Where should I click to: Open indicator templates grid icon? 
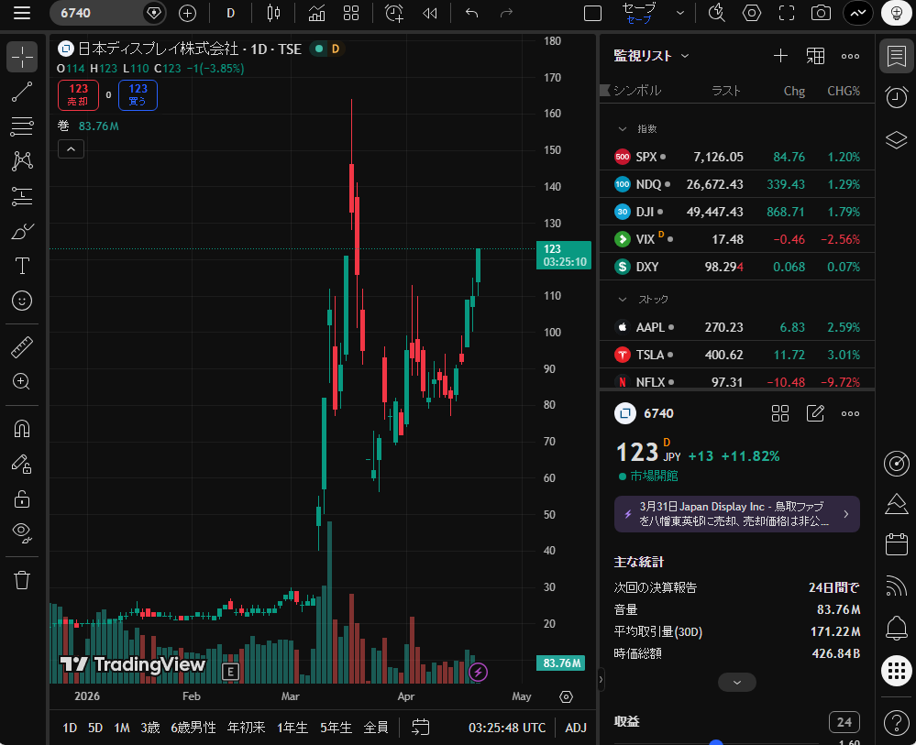(351, 13)
